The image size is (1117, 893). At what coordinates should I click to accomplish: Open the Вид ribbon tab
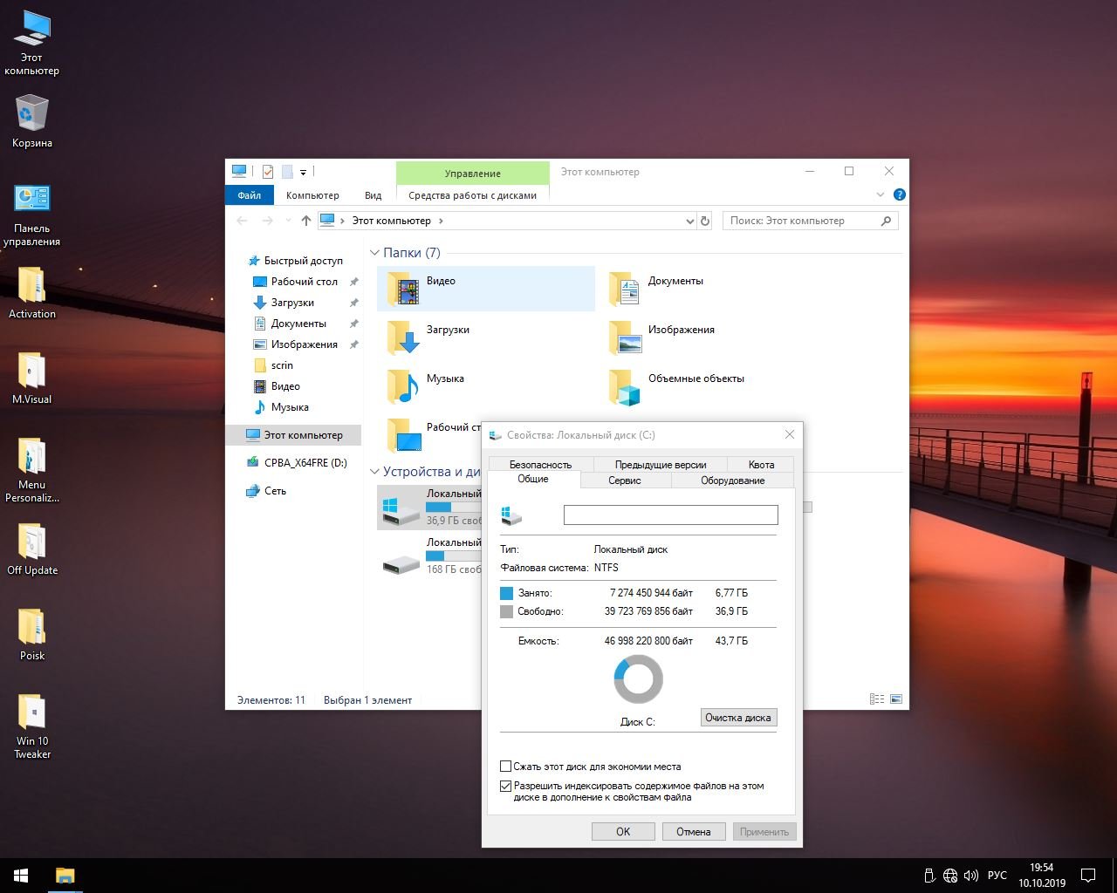point(373,195)
